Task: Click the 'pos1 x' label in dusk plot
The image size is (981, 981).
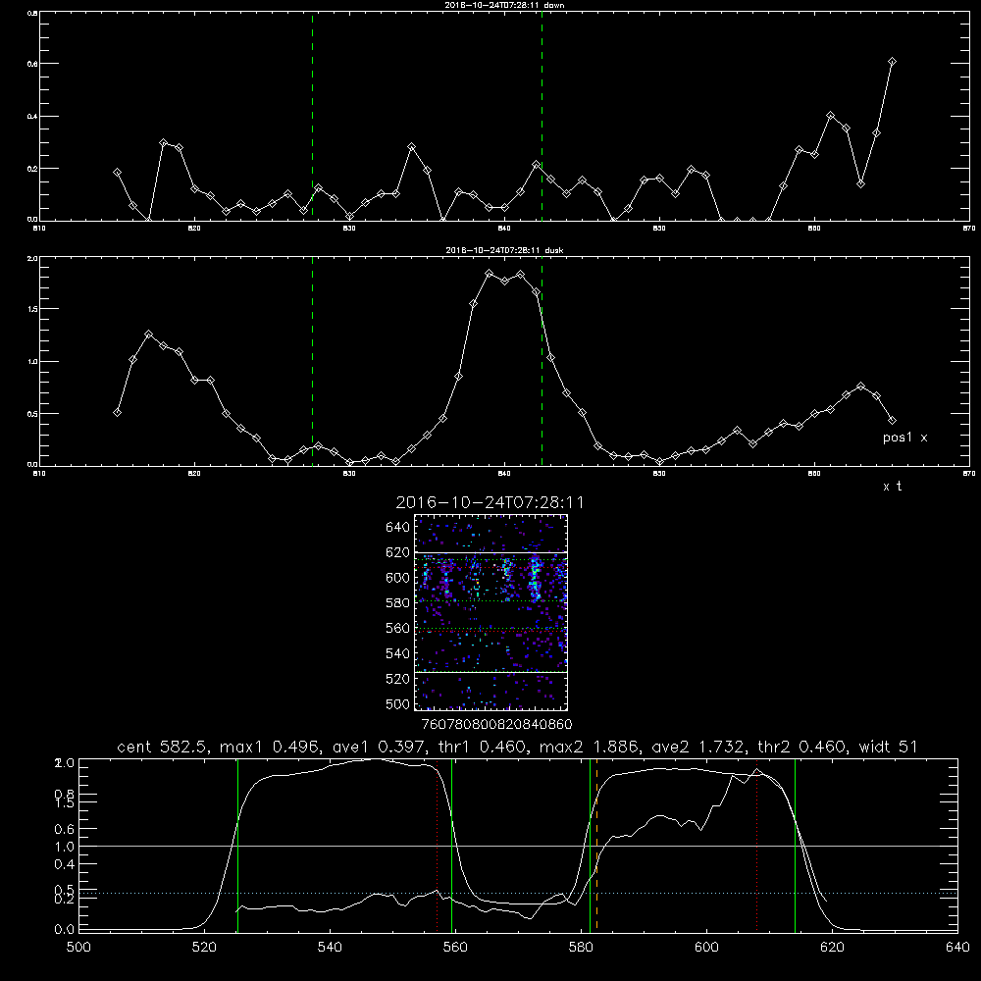Action: (904, 438)
